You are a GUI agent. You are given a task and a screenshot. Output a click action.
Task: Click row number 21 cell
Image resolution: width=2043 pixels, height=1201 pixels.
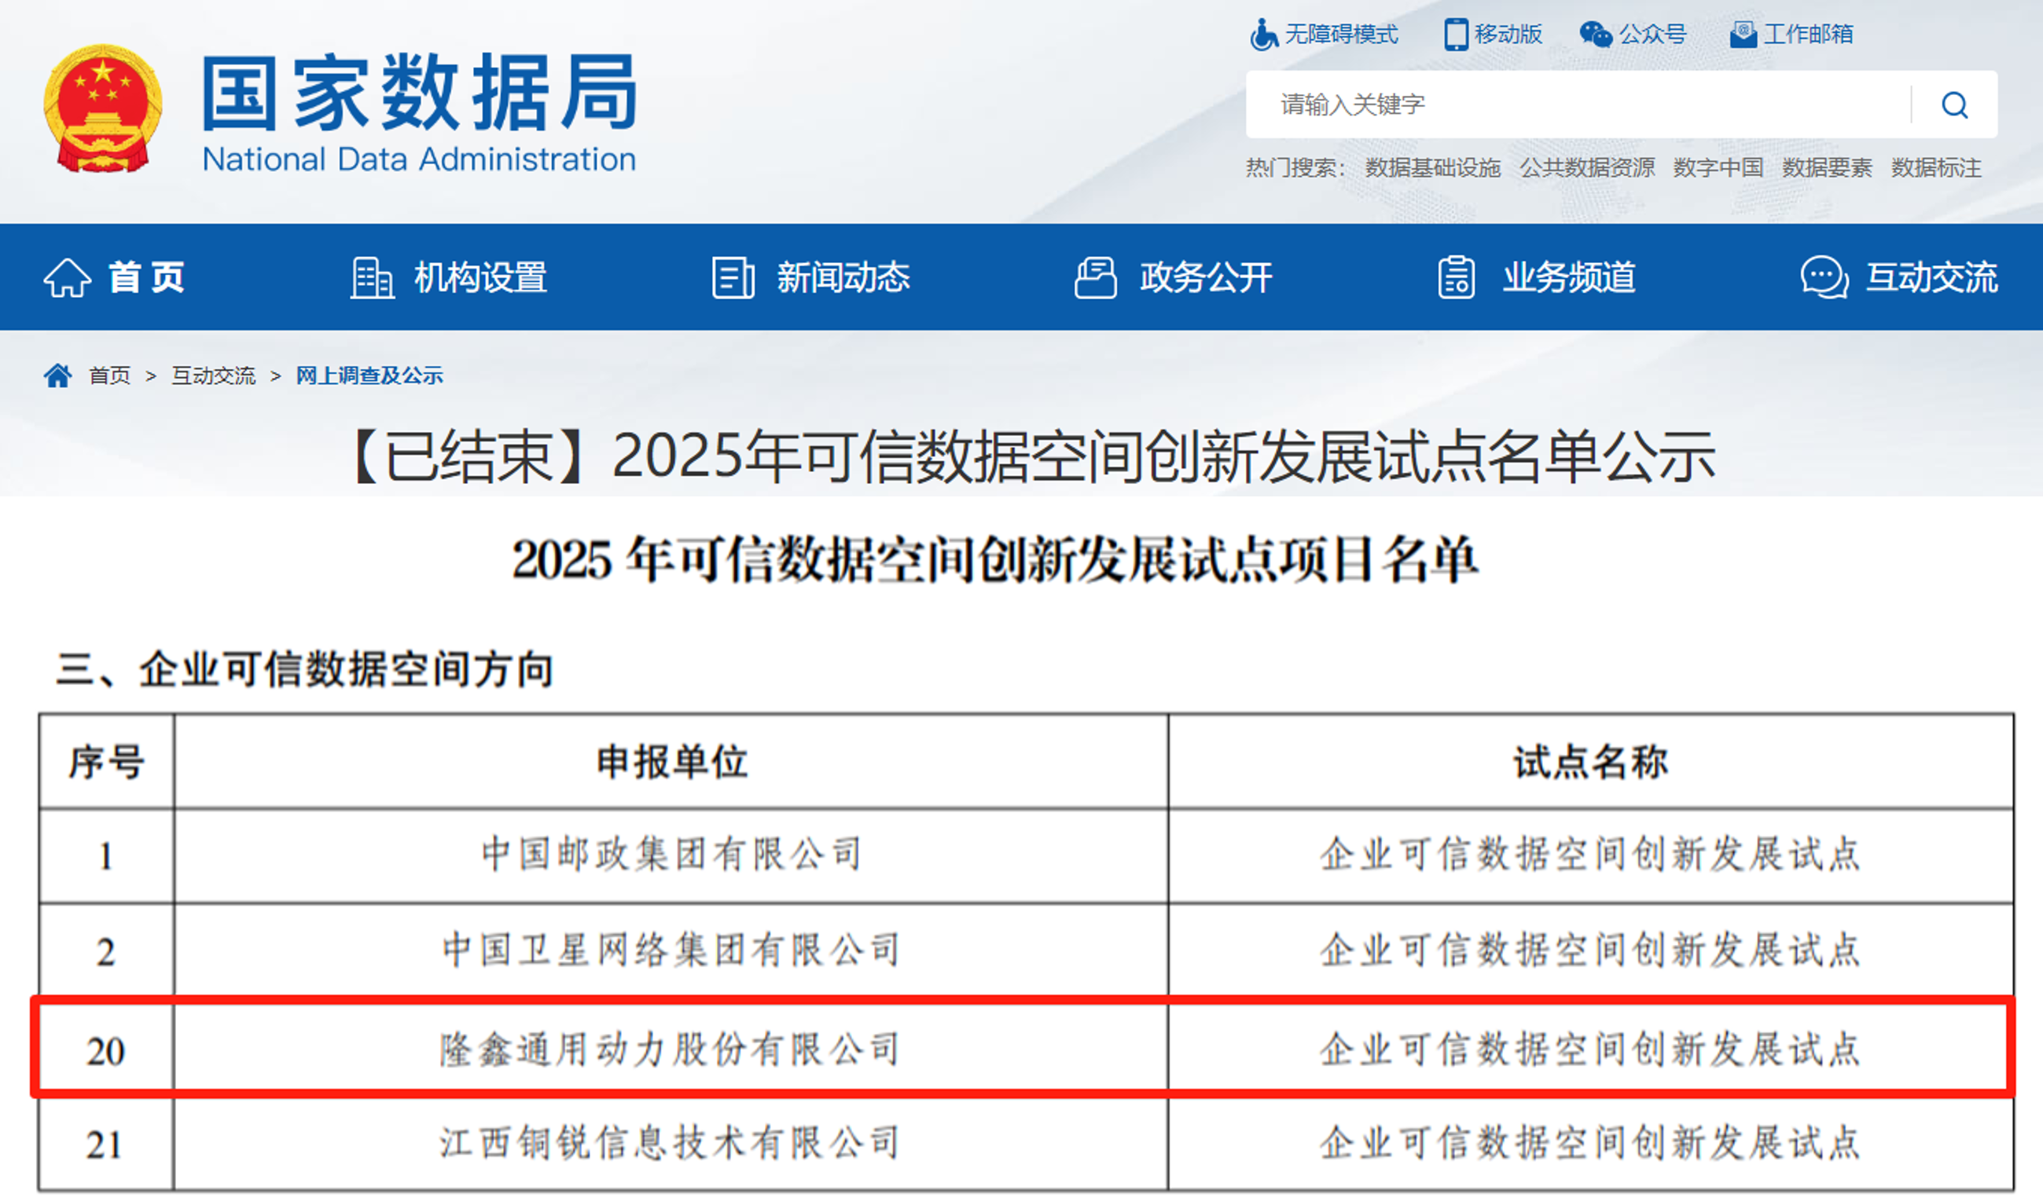[x=106, y=1144]
